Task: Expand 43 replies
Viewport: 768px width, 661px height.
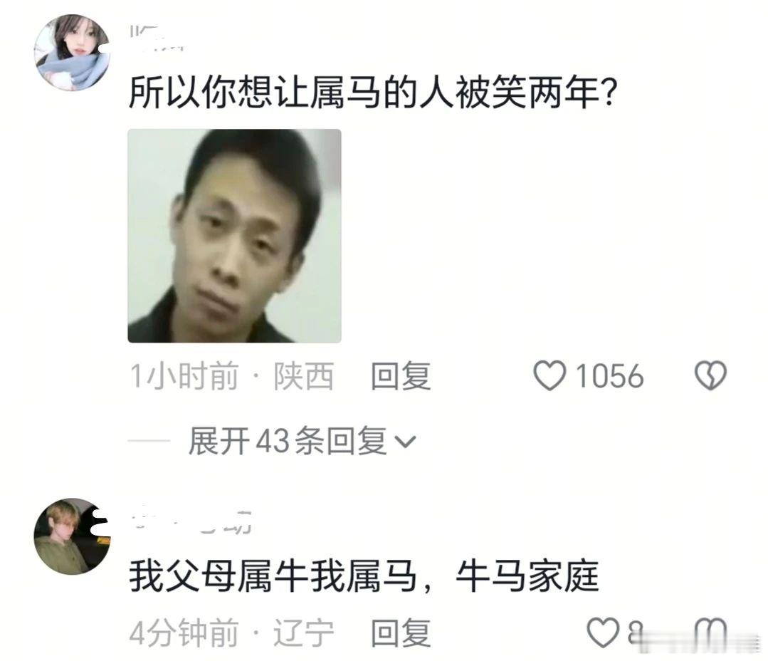Action: click(288, 440)
